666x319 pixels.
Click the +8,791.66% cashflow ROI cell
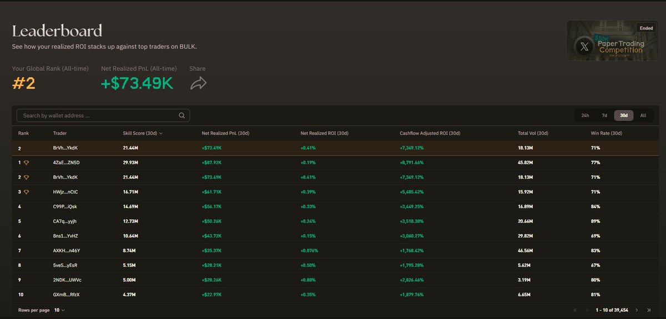click(412, 163)
